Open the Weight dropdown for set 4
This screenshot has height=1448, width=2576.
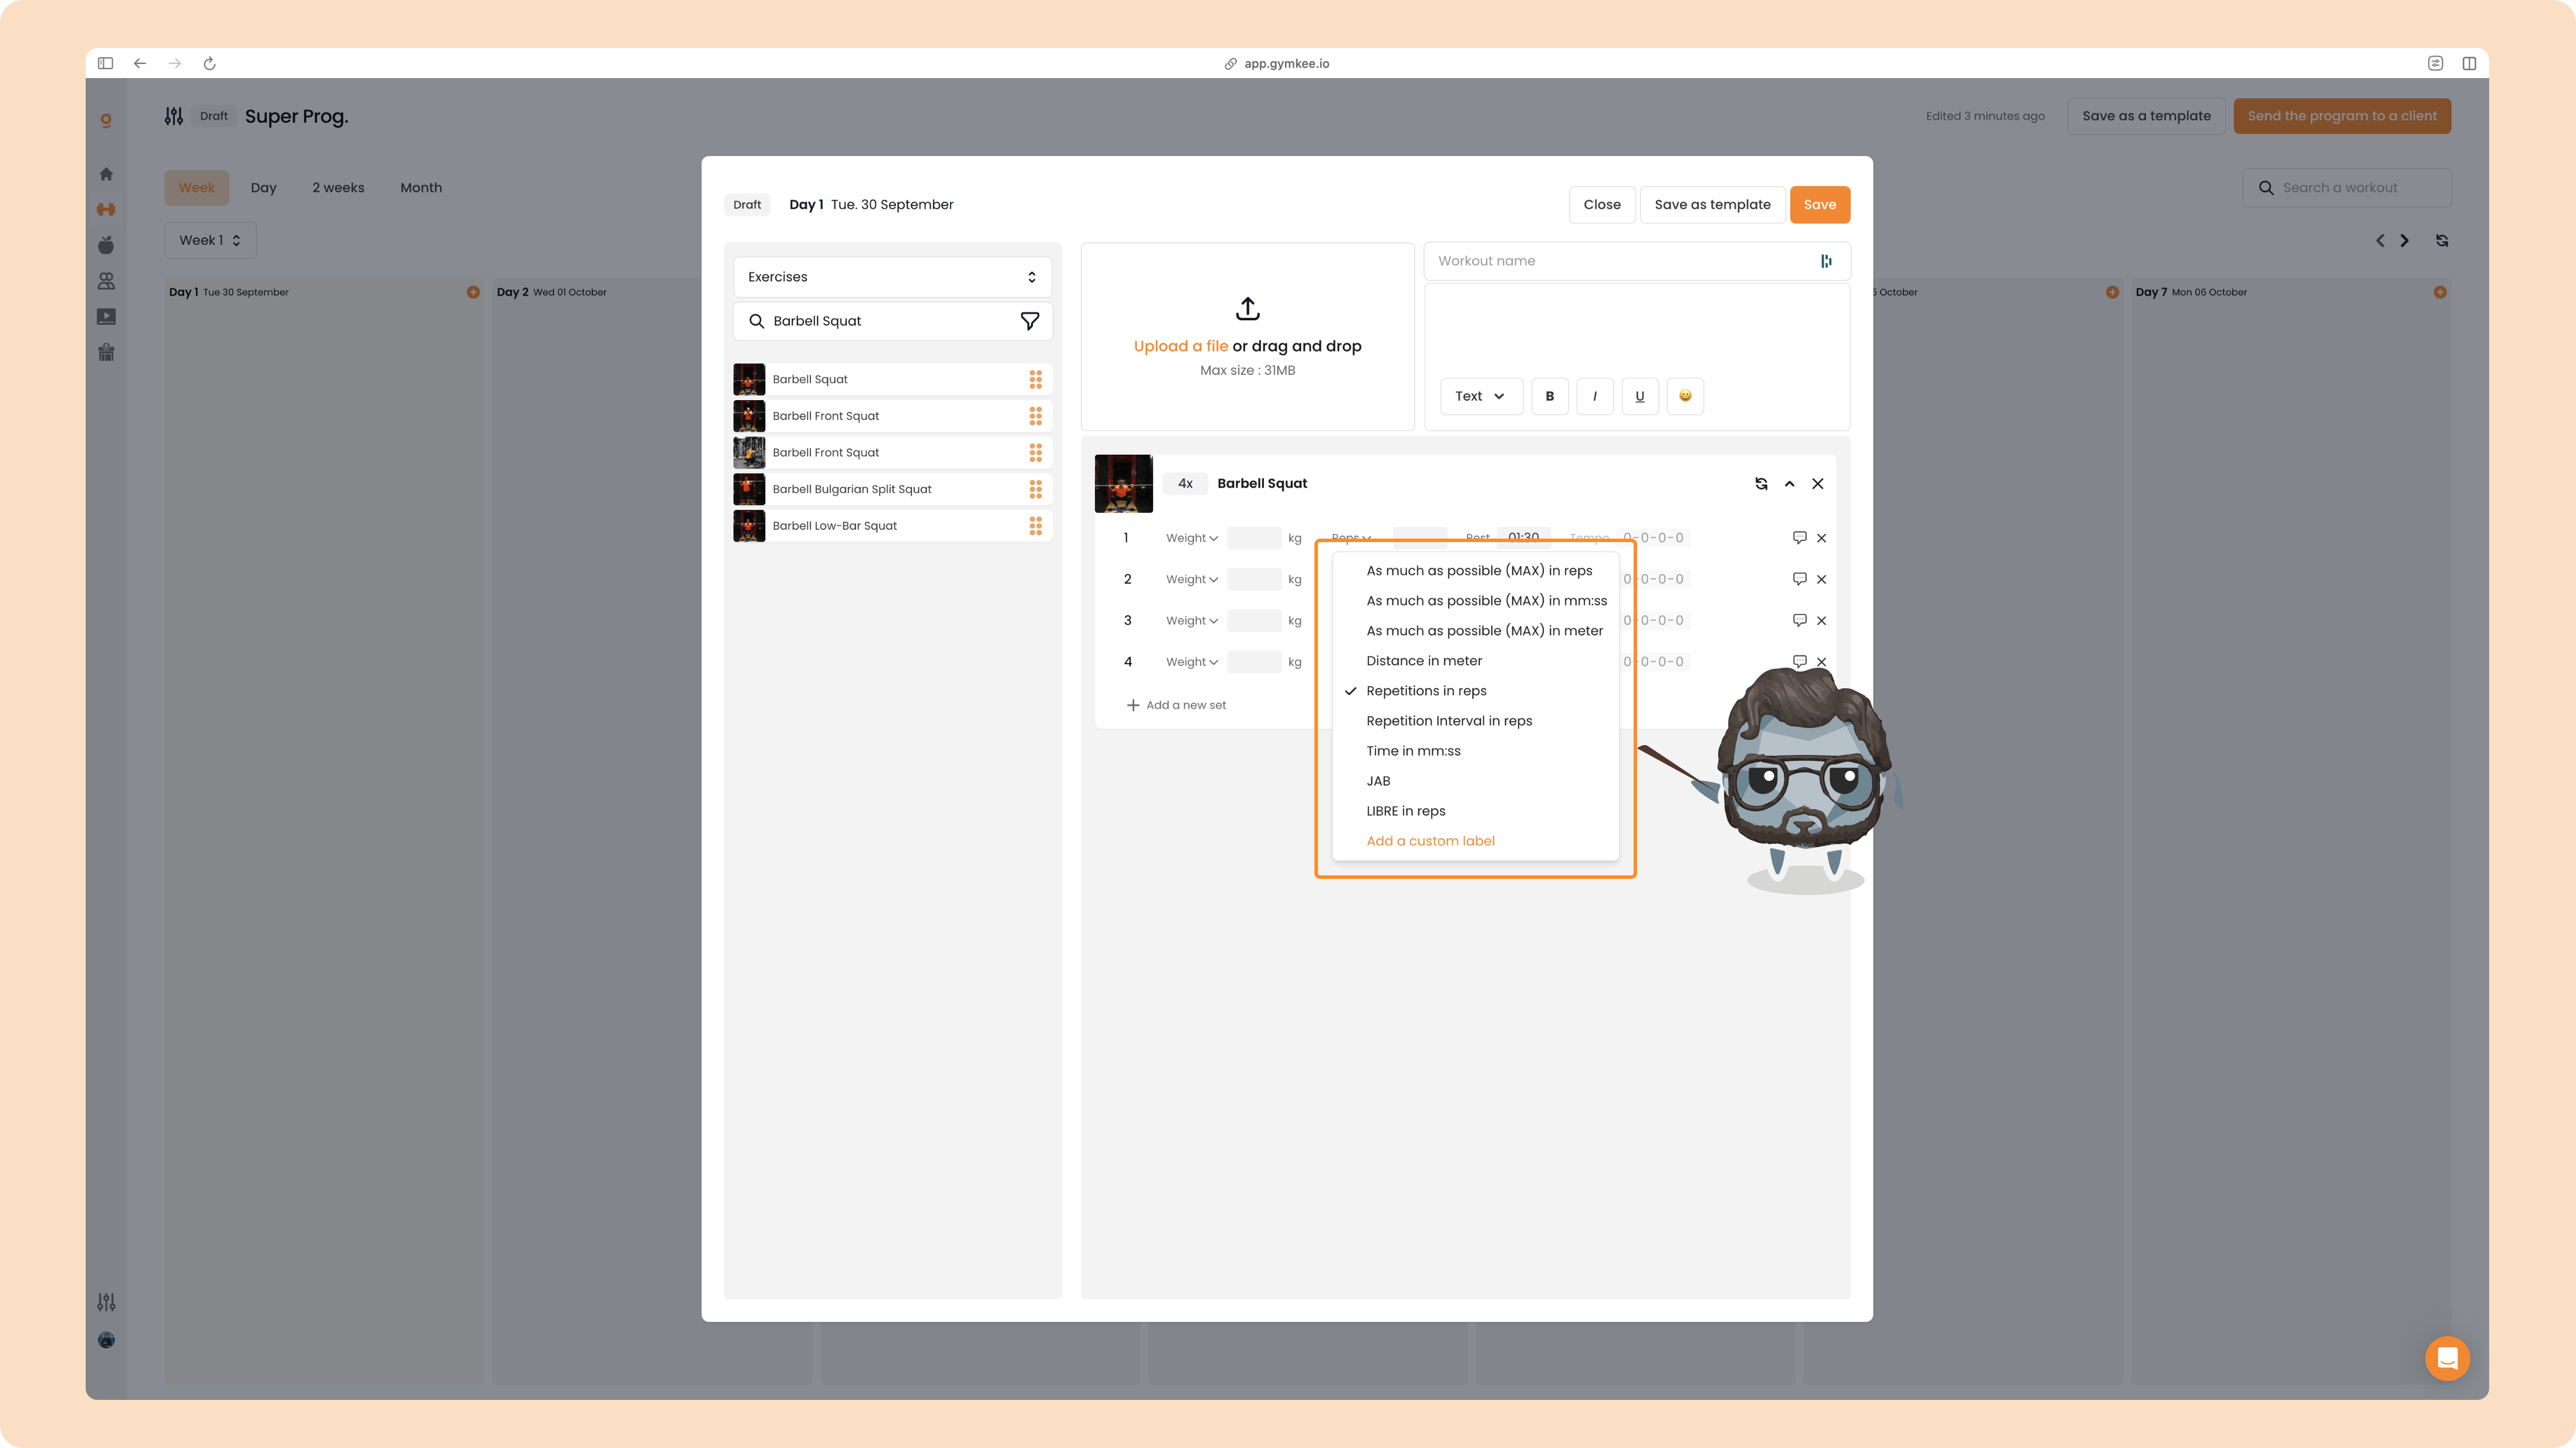[x=1191, y=662]
